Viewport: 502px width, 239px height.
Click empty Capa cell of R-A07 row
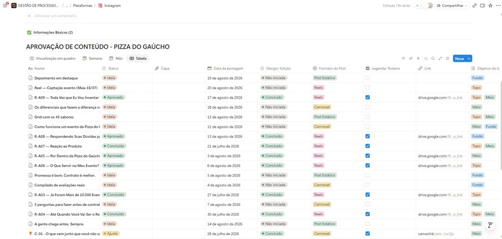[179, 146]
